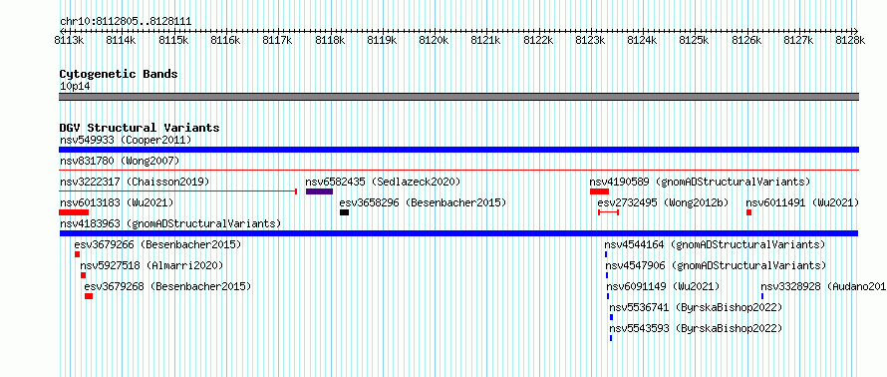This screenshot has width=887, height=377.
Task: Click the Cytogenetic Bands track title
Action: [119, 74]
